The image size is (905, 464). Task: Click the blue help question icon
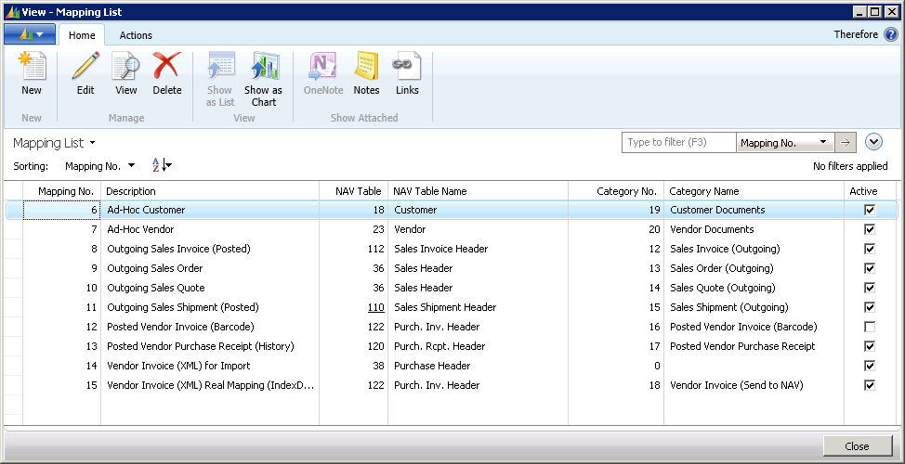coord(890,34)
